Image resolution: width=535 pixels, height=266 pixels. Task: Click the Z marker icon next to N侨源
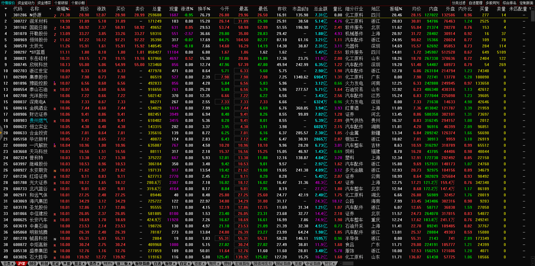(55, 16)
